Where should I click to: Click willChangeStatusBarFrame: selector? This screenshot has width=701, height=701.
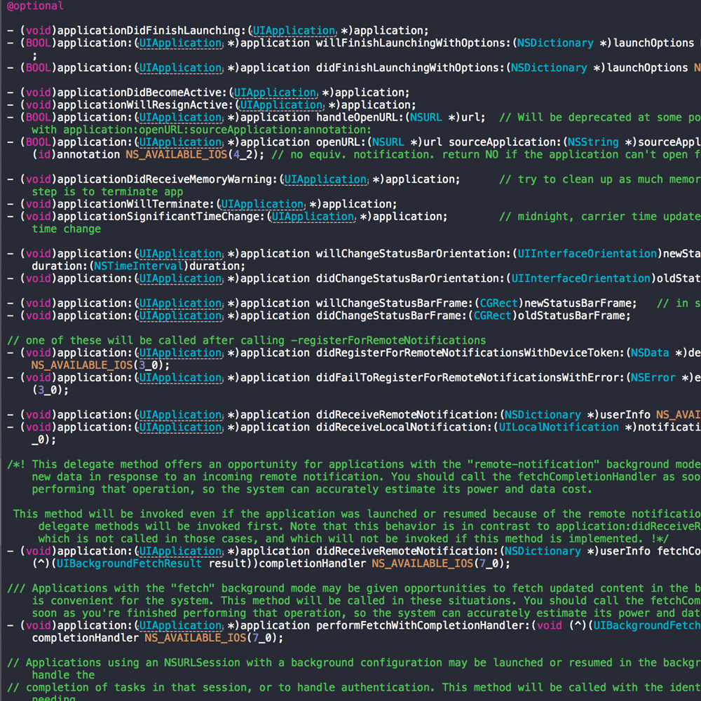tap(394, 303)
